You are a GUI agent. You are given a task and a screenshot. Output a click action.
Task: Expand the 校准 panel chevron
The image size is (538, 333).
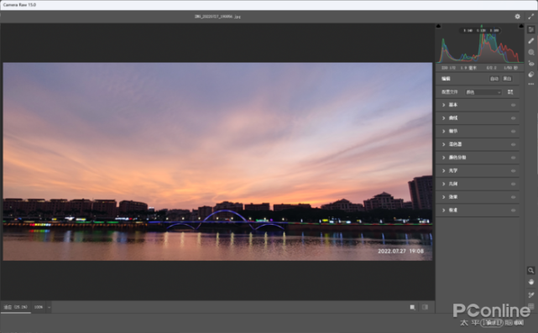[x=444, y=211]
